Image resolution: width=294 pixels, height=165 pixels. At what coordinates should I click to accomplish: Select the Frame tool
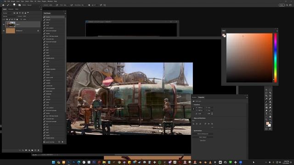point(270,96)
